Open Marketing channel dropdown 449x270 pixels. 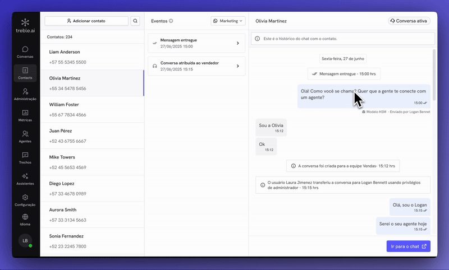[228, 21]
